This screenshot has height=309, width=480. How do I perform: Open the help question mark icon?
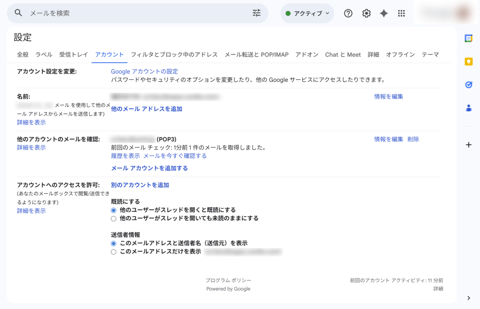[348, 13]
